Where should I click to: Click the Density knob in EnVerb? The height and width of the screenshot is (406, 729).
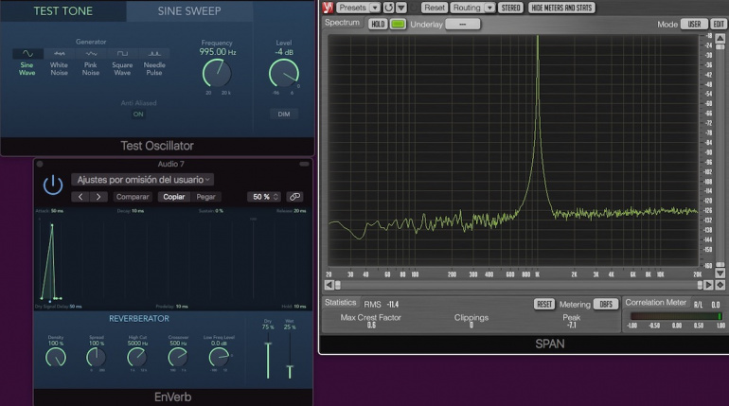[x=55, y=357]
